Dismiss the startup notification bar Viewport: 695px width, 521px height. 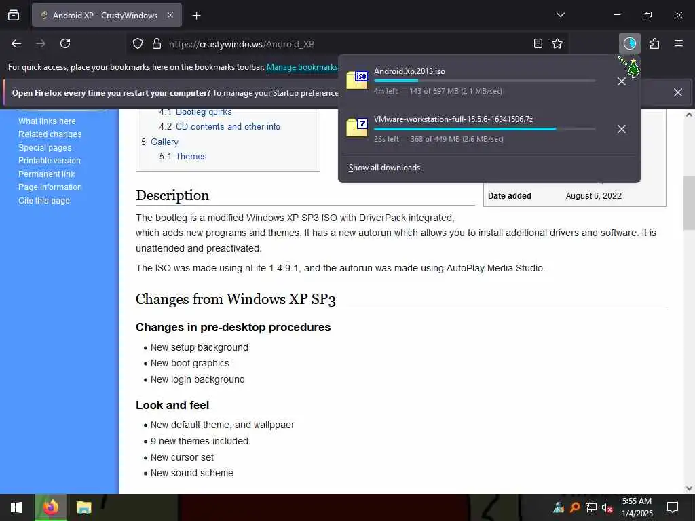[678, 92]
